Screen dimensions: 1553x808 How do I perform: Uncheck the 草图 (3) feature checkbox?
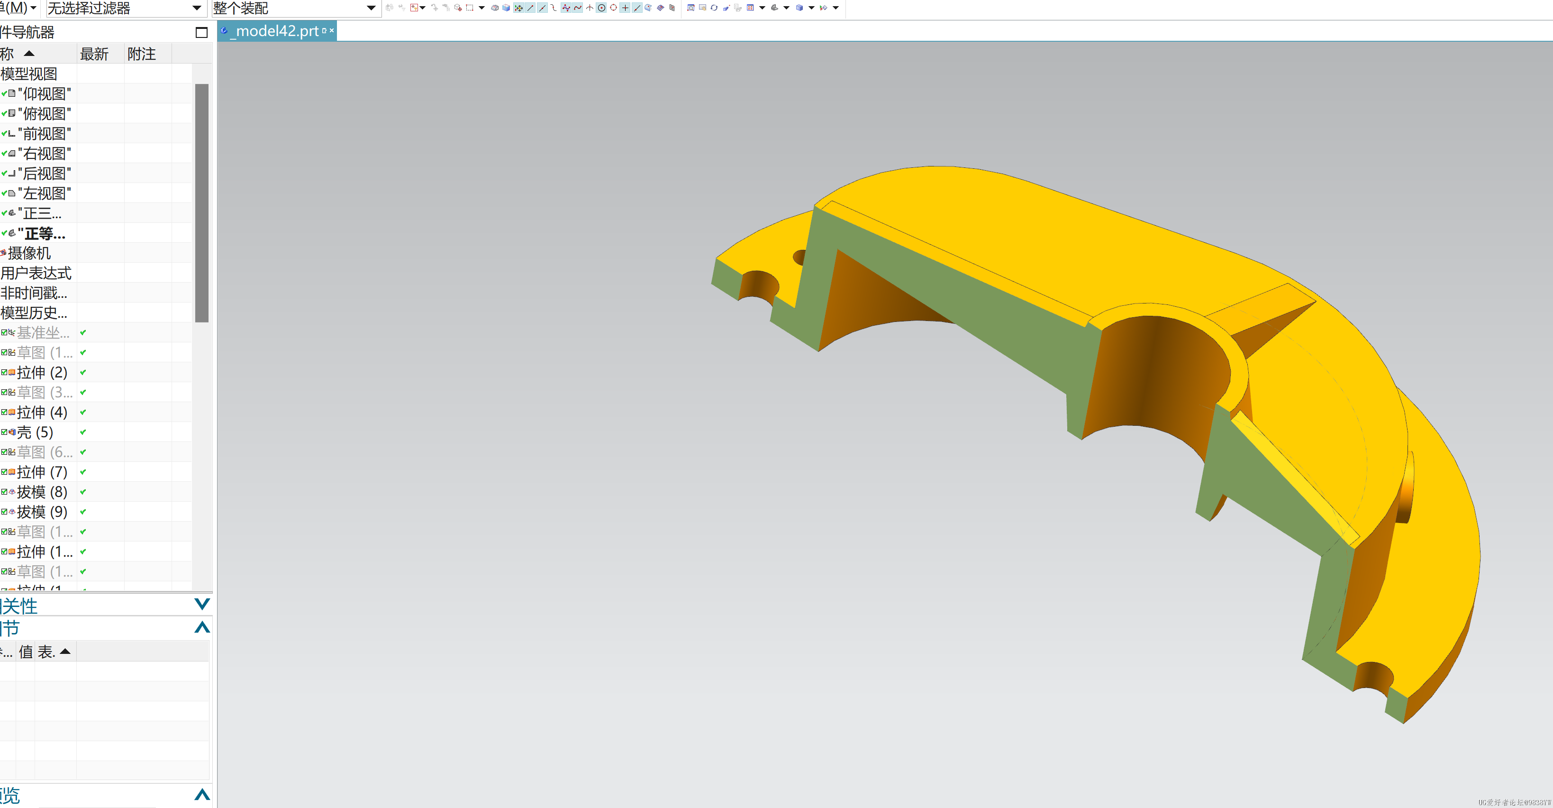pyautogui.click(x=4, y=392)
